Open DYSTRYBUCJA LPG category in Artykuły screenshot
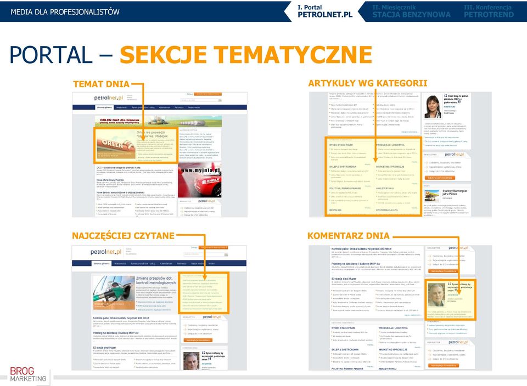The width and height of the screenshot is (527, 386). click(387, 210)
